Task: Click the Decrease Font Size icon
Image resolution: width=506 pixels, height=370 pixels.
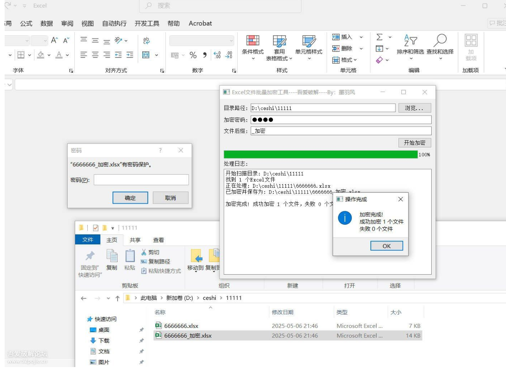Action: coord(66,40)
